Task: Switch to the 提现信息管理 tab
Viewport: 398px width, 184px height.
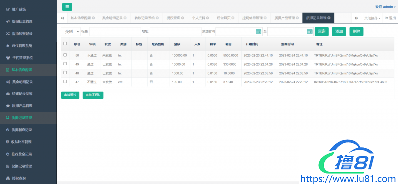Action: click(255, 18)
